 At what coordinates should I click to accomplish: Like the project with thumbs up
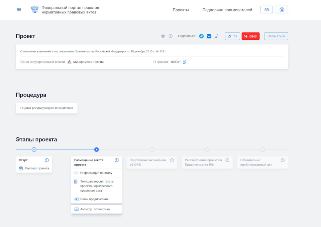pos(232,36)
